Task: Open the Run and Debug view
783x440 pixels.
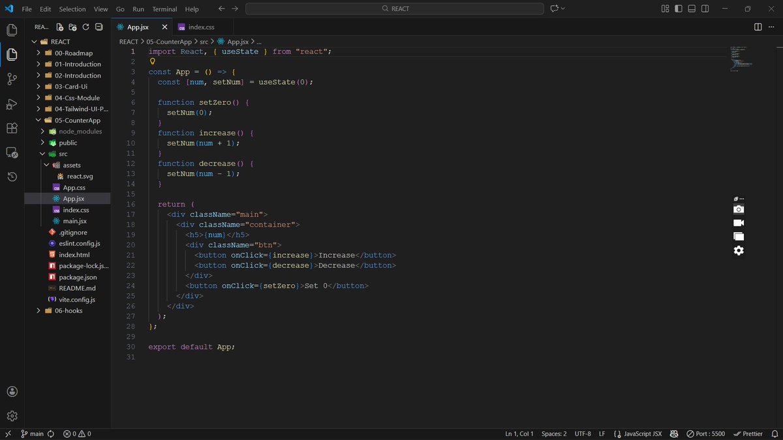Action: [x=12, y=104]
